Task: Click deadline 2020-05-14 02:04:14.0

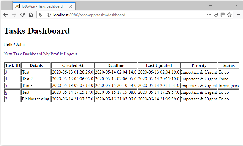Action: [115, 72]
